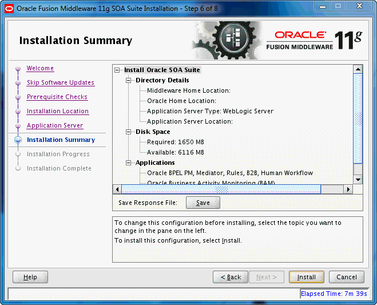Minimize the installer window
Image resolution: width=377 pixels, height=305 pixels.
323,6
